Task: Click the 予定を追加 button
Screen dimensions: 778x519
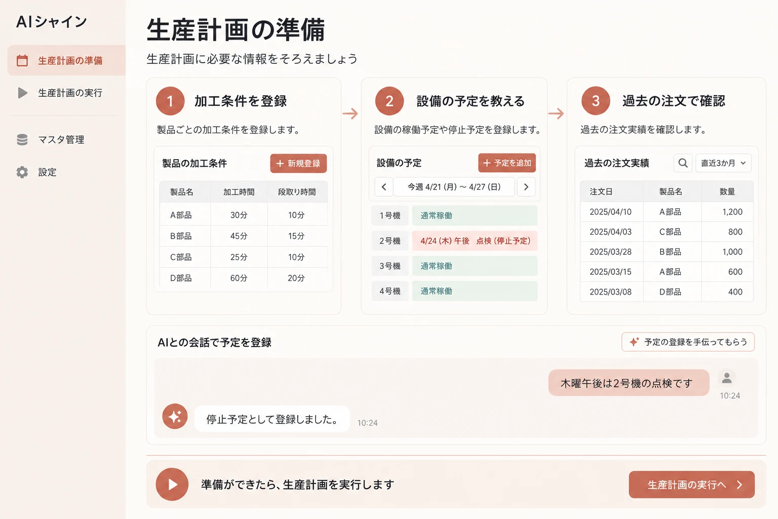Action: click(x=507, y=163)
